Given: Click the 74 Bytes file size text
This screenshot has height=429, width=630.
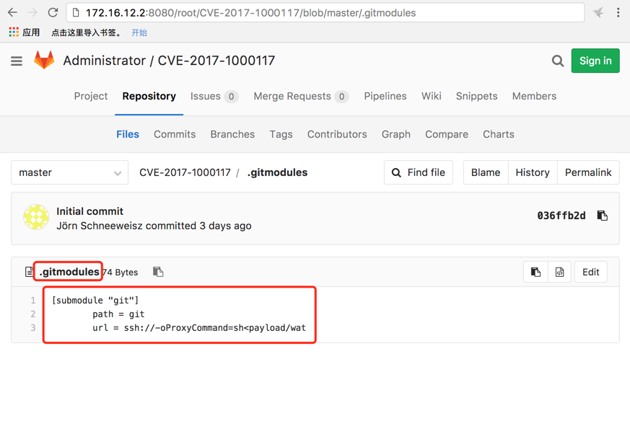Looking at the screenshot, I should tap(121, 273).
